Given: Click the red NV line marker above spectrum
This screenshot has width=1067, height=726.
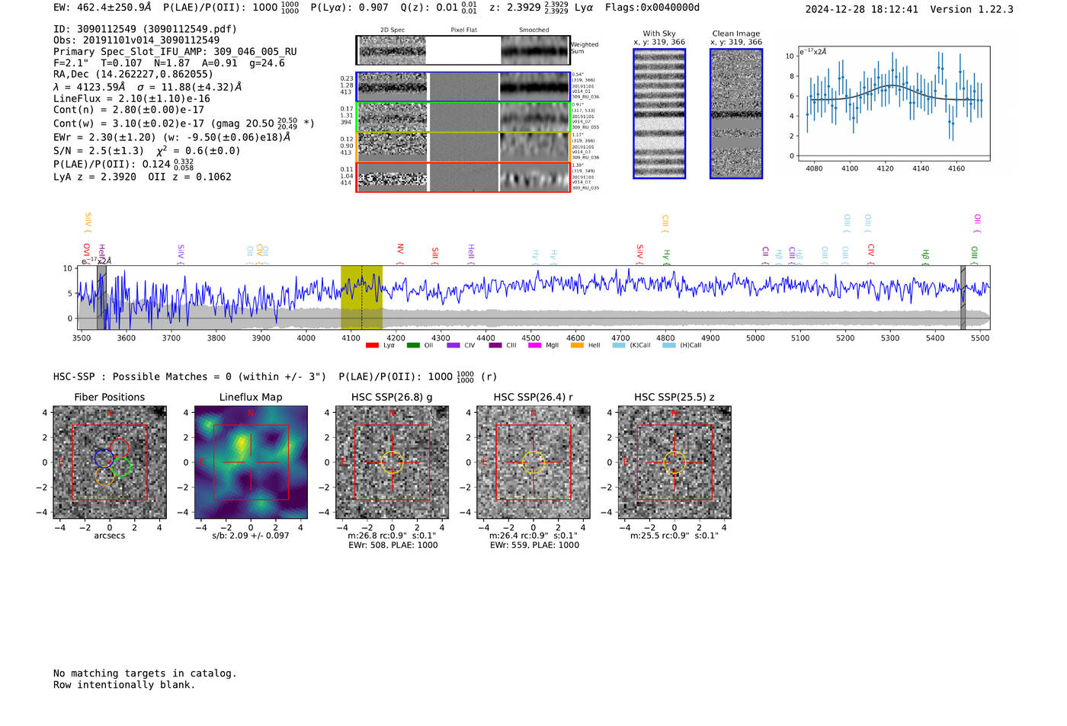Looking at the screenshot, I should click(x=400, y=254).
